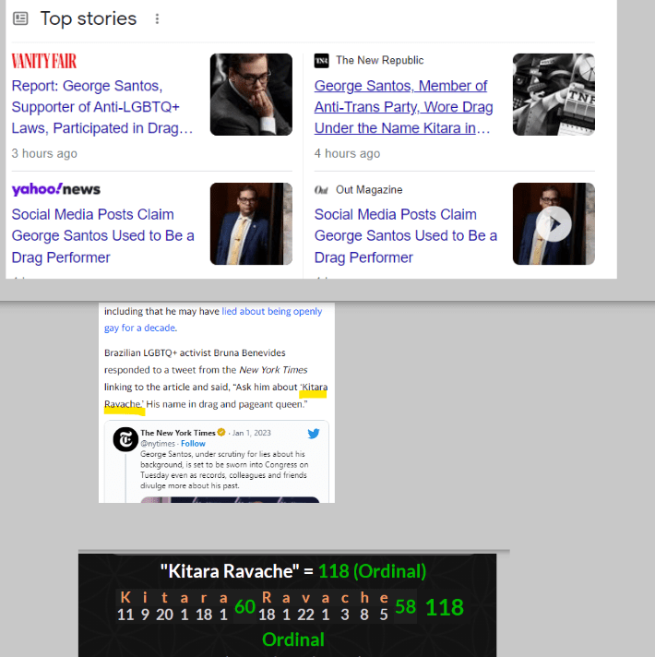655x657 pixels.
Task: Click the Vanity Fair logo
Action: 44,61
